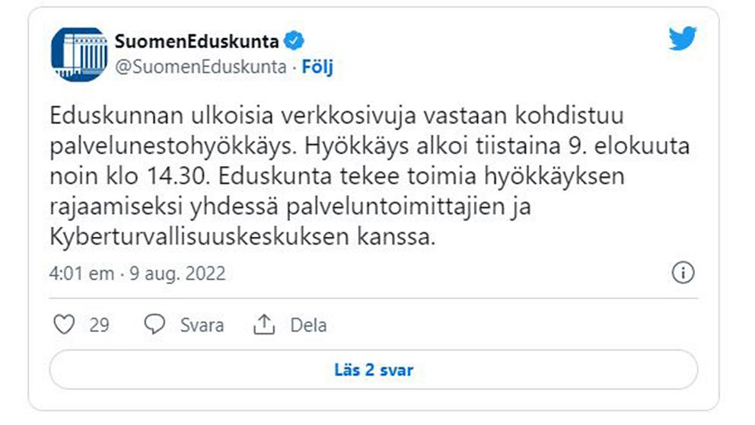755x425 pixels.
Task: Open the SuomenEduskunta display name
Action: point(196,41)
